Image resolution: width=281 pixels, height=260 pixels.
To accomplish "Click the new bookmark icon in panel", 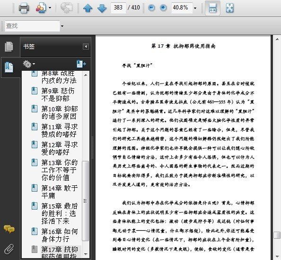I will tap(81, 64).
